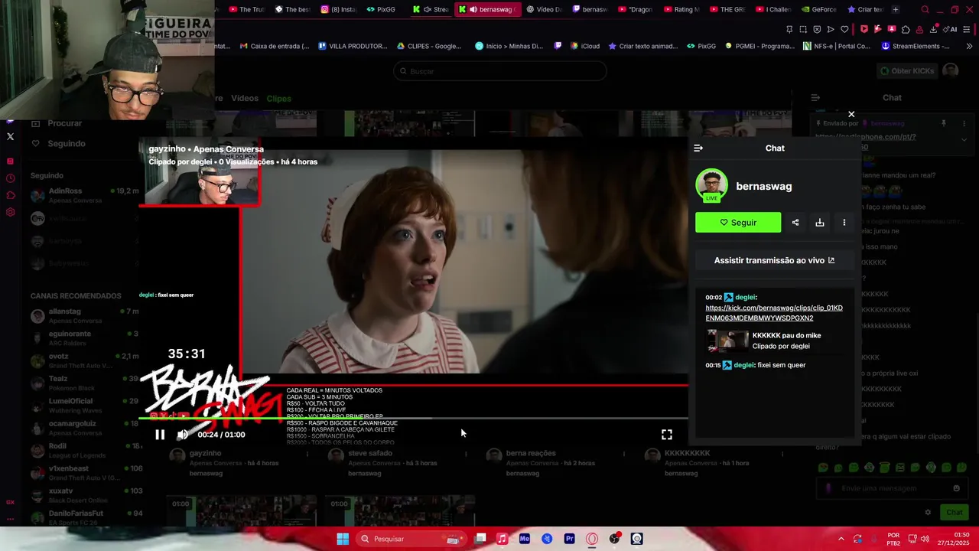The height and width of the screenshot is (551, 979).
Task: Collapse the clip chat panel
Action: coord(698,148)
